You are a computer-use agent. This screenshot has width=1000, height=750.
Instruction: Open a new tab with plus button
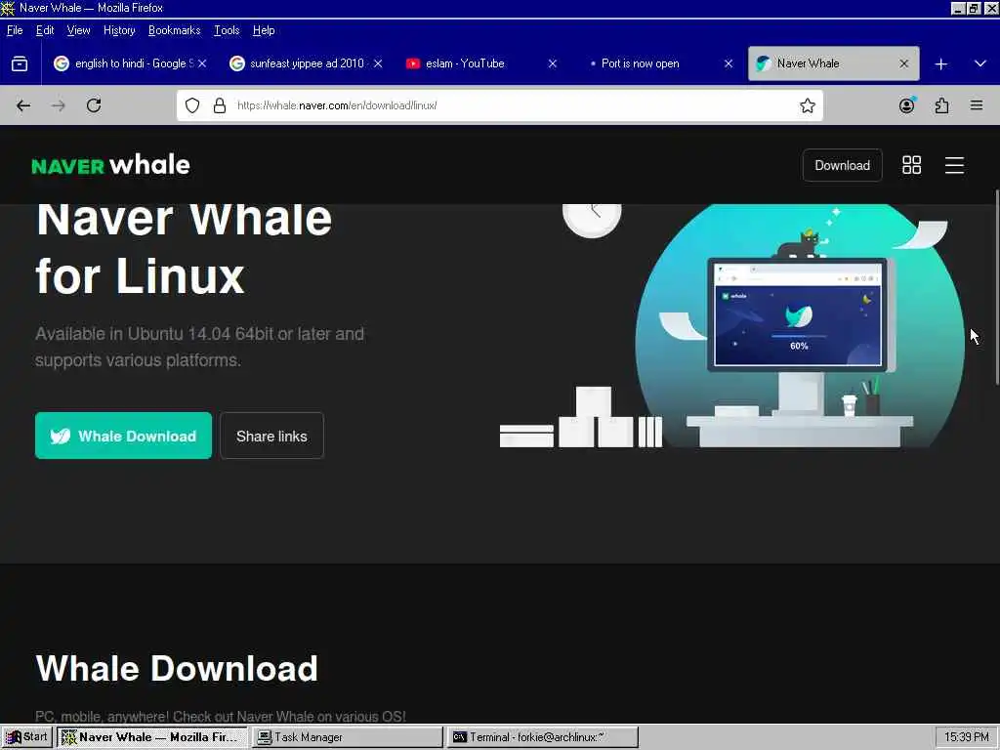tap(940, 63)
